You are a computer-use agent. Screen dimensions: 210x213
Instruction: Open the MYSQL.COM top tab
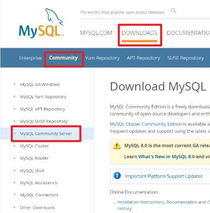point(96,33)
